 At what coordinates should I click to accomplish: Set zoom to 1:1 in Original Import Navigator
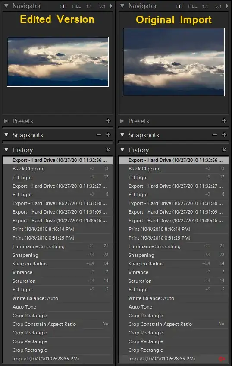205,6
